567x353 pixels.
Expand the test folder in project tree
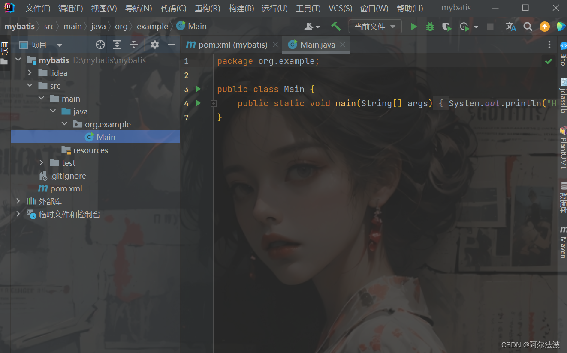click(41, 163)
